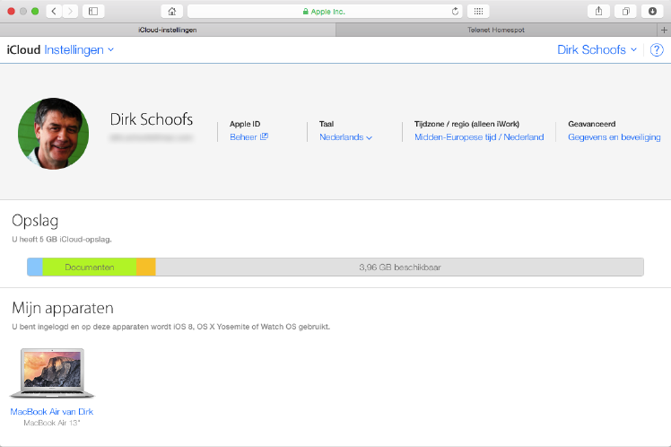Click the MacBook Air van Dirk link
671x447 pixels.
[52, 411]
